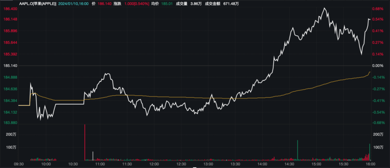Click the green -0.54% percent axis label

(378, 112)
